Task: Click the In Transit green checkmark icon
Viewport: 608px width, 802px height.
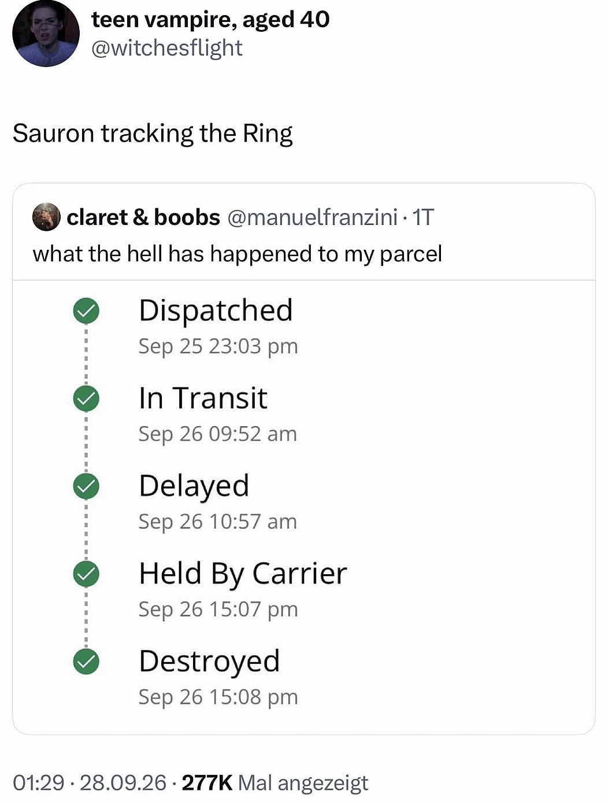Action: click(x=86, y=398)
